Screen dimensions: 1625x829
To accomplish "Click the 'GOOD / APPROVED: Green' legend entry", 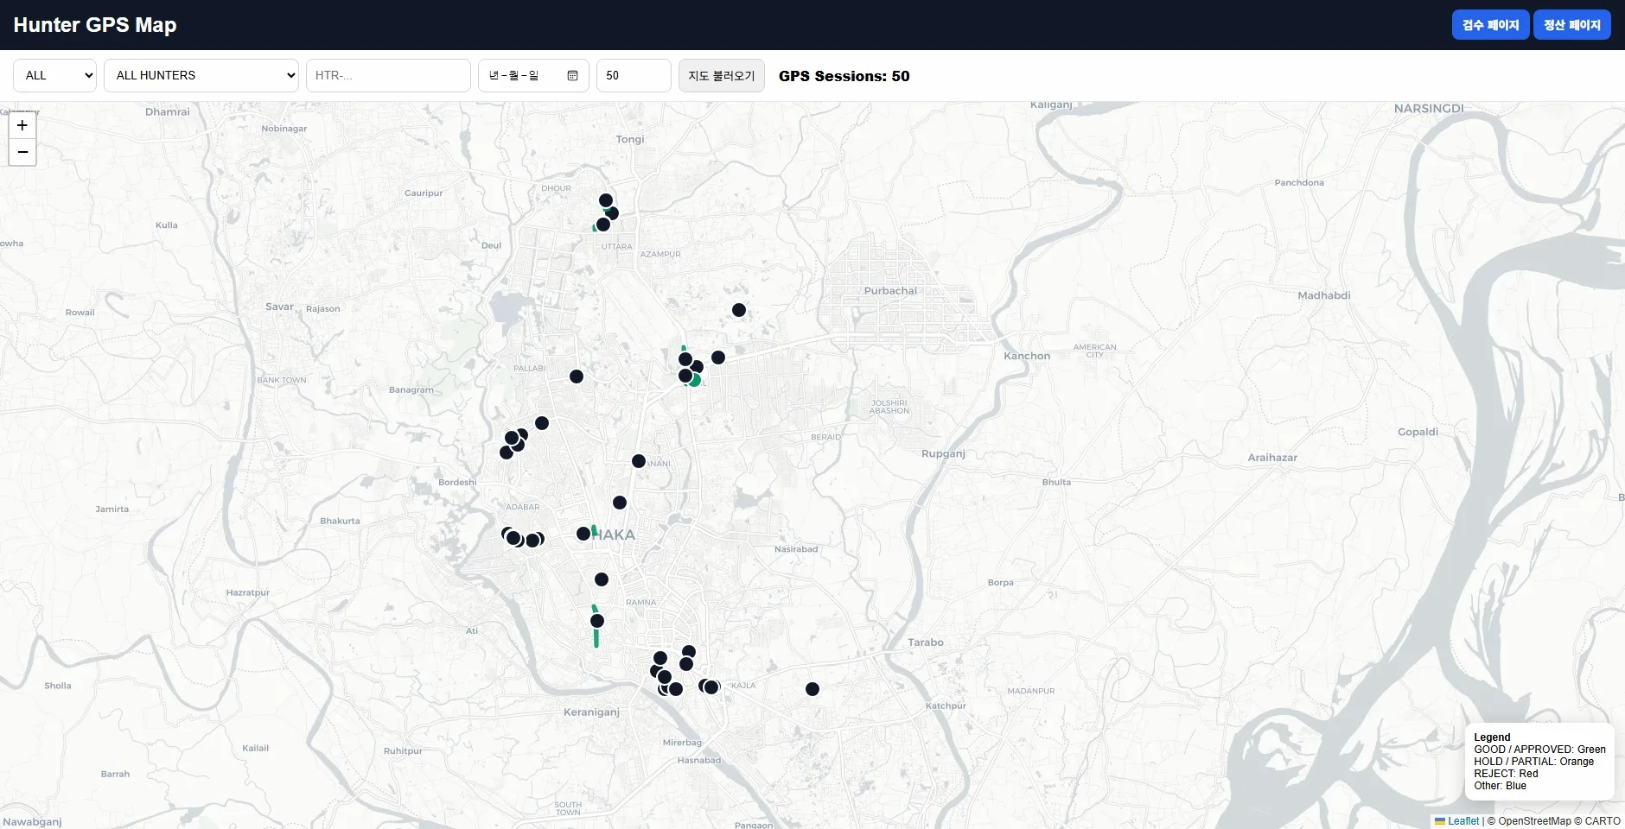I will [x=1540, y=750].
